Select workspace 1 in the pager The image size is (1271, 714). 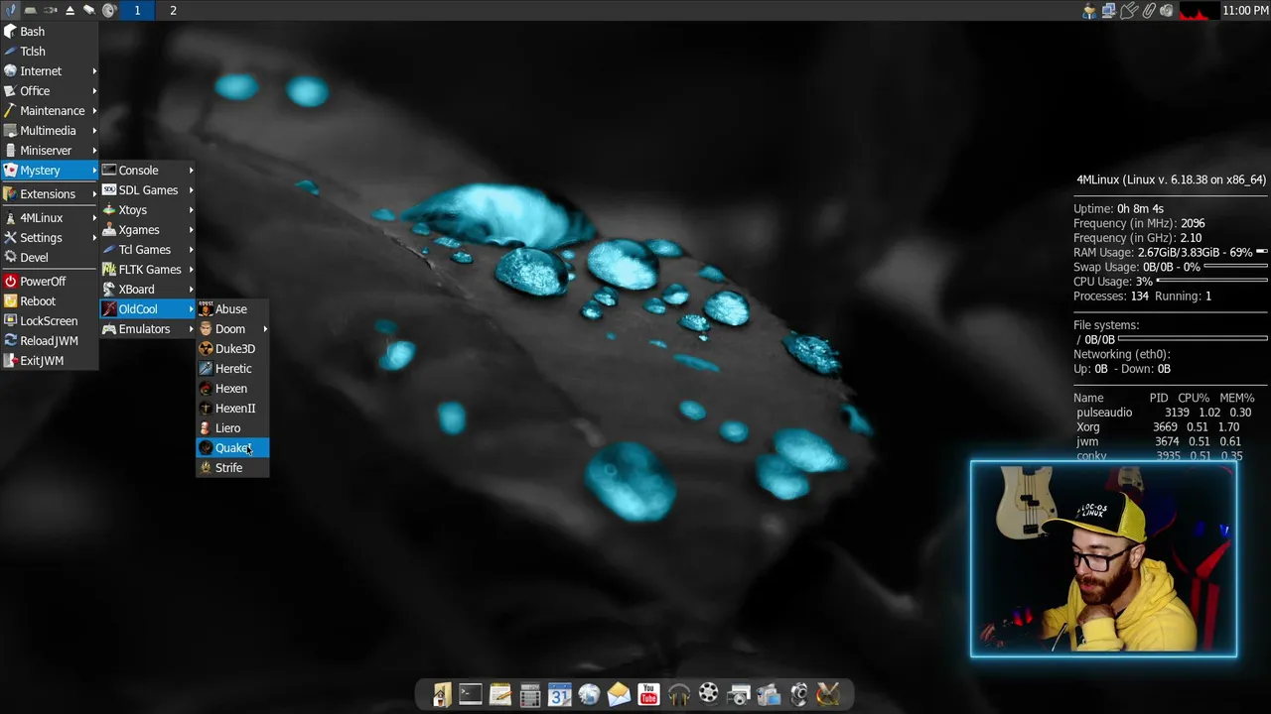coord(137,10)
